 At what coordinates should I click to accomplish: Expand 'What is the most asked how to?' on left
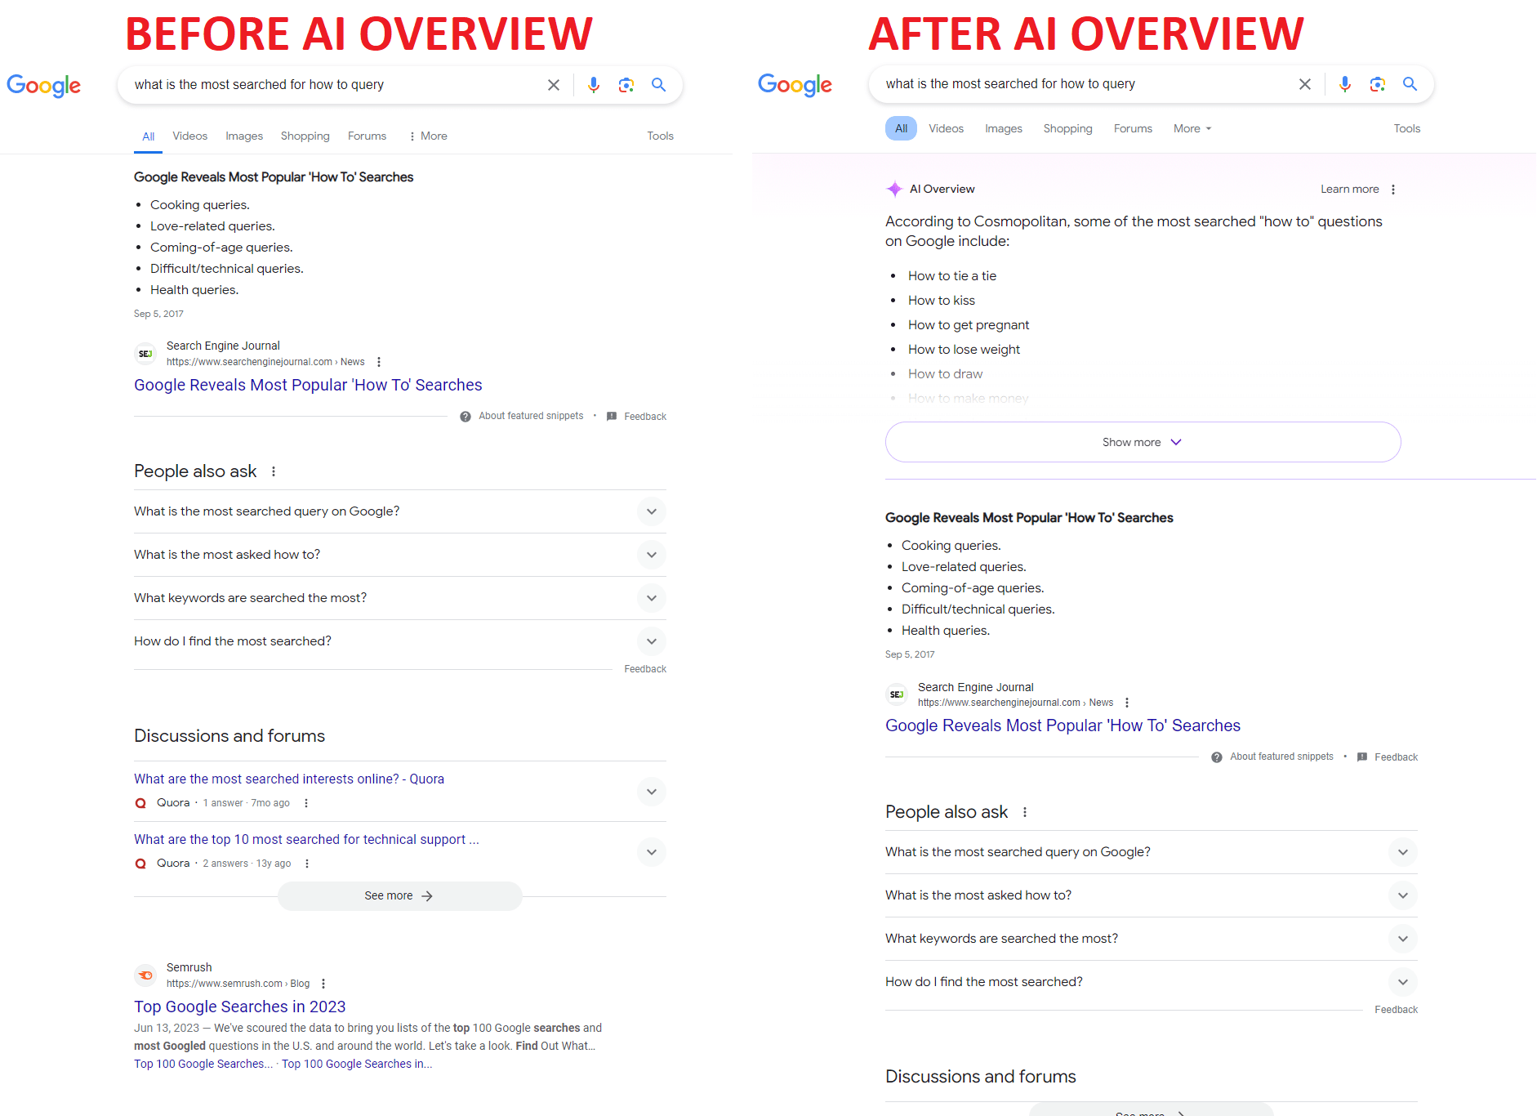point(400,555)
